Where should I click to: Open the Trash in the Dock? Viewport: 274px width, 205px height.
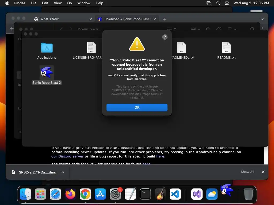click(248, 194)
